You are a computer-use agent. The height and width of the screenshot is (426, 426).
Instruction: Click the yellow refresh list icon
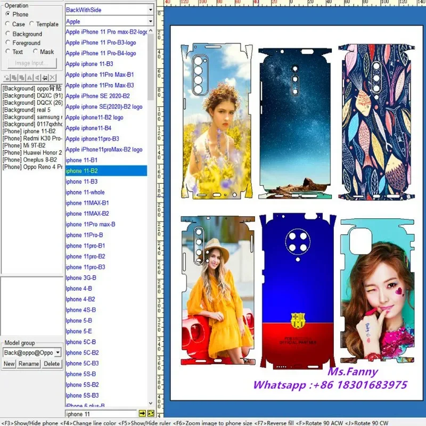[x=151, y=413]
